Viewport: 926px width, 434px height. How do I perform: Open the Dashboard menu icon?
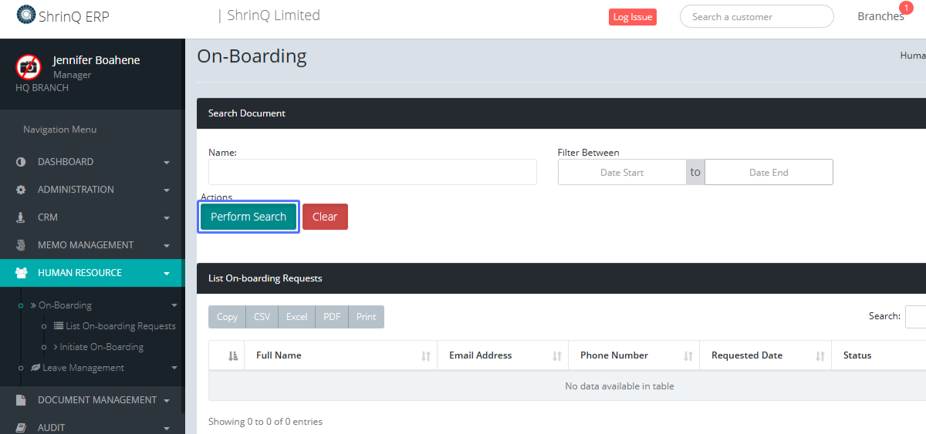tap(21, 162)
